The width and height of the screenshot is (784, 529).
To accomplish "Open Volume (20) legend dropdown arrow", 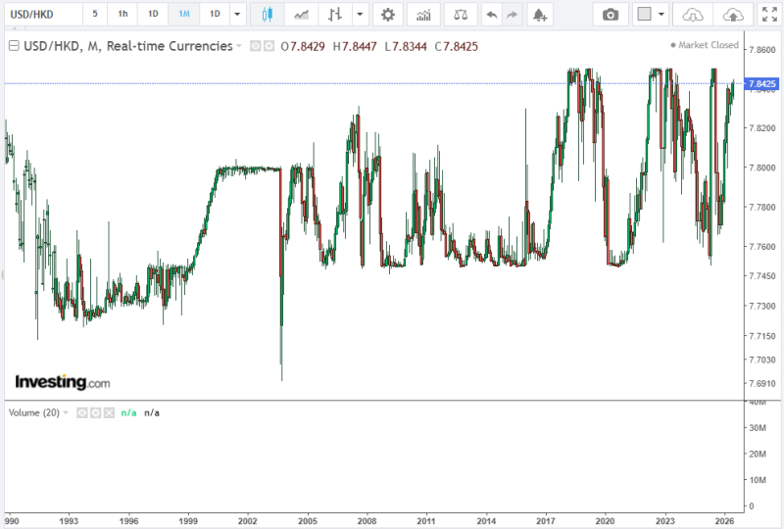I will [x=66, y=412].
